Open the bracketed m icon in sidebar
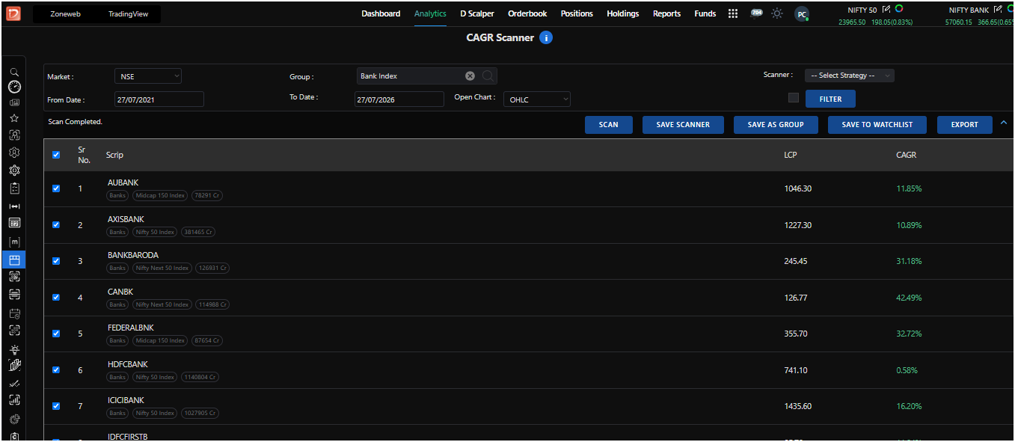Screen dimensions: 1015x442 14,242
